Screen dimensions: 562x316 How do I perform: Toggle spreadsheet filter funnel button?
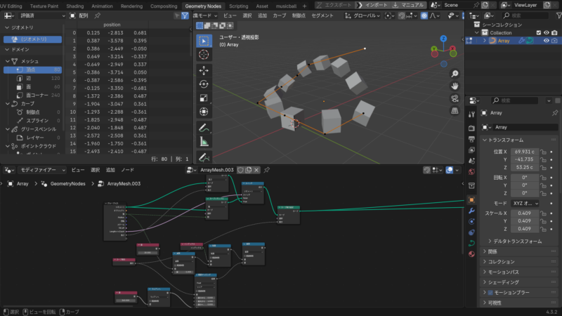[185, 15]
